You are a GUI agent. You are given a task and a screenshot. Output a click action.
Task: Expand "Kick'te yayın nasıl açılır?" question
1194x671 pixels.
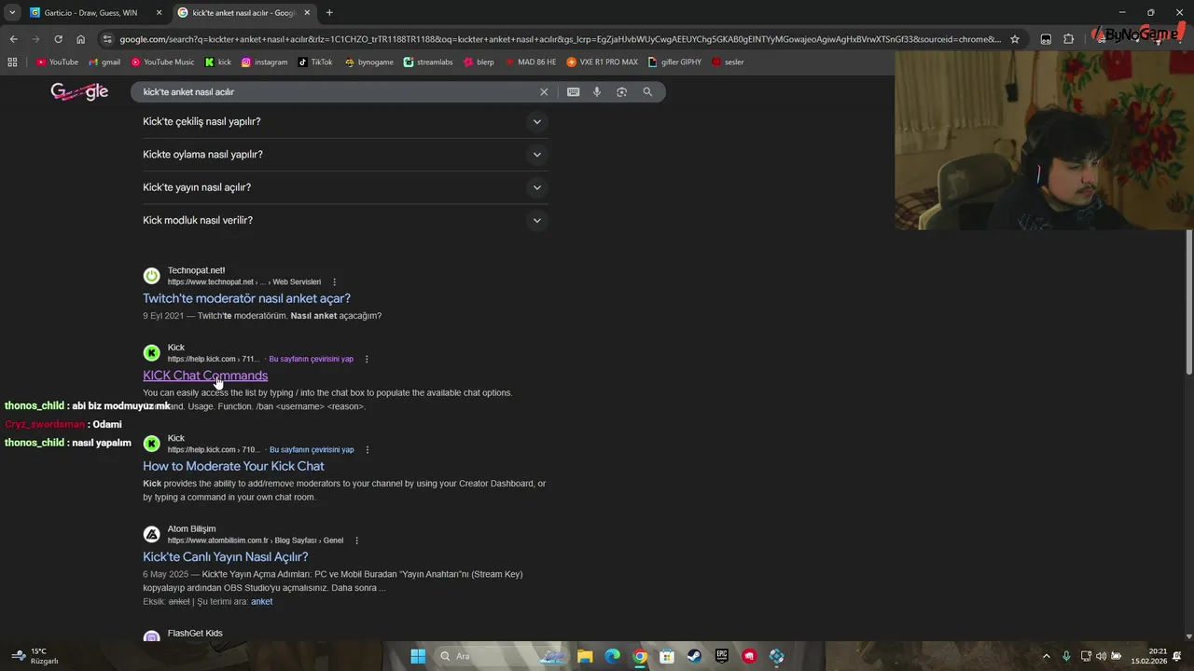coord(344,187)
